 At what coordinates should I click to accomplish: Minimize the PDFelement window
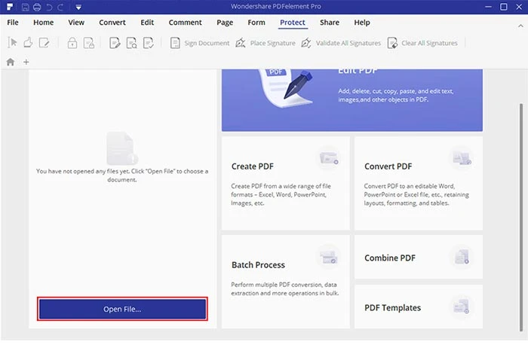click(488, 7)
